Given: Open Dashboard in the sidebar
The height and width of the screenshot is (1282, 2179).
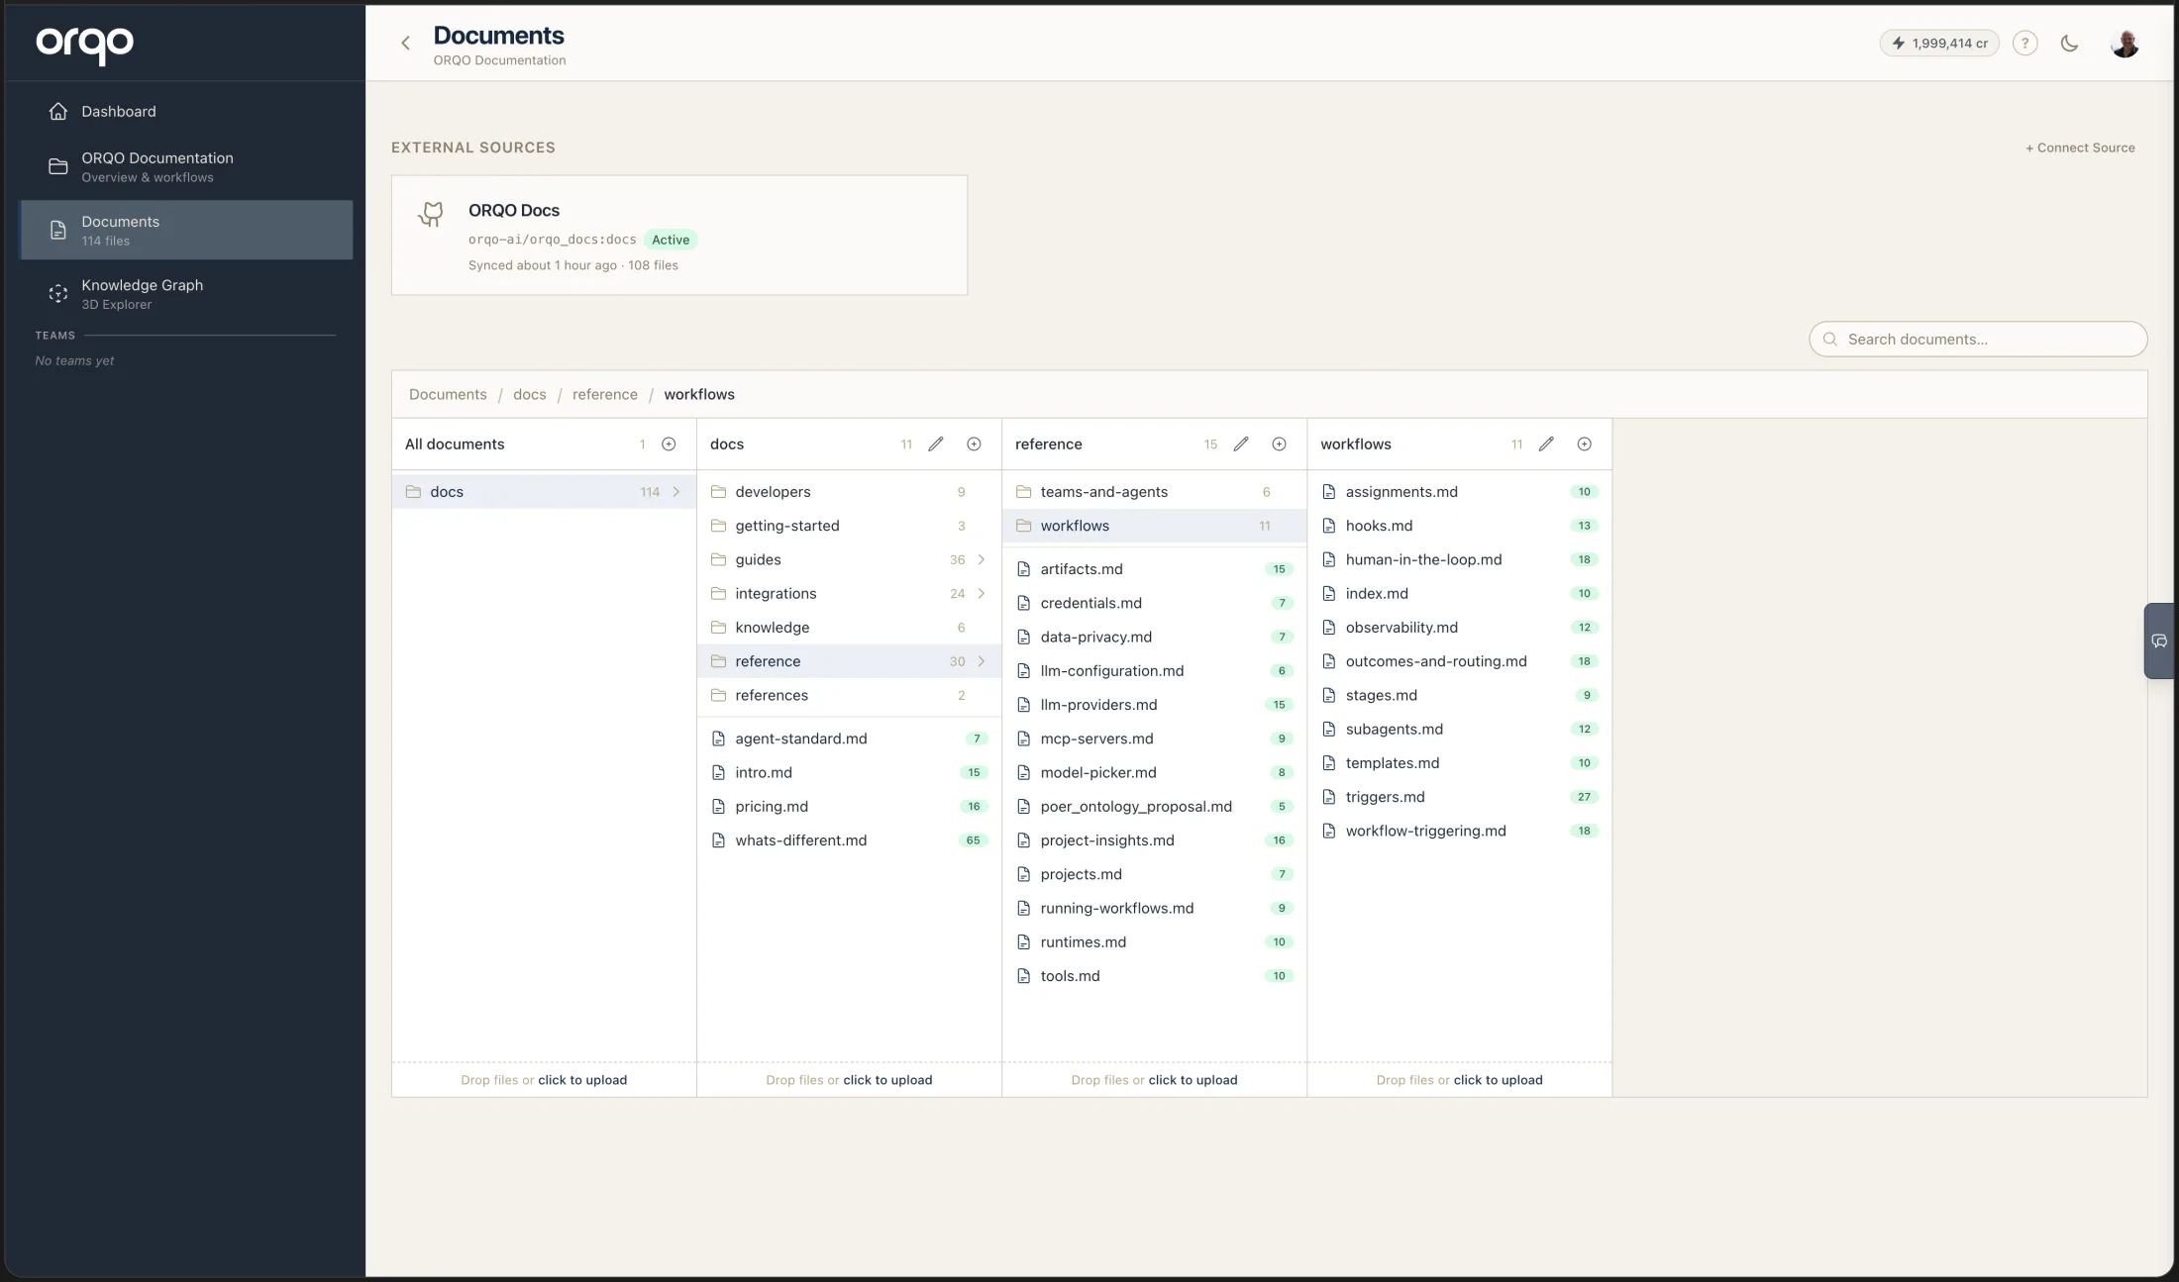Looking at the screenshot, I should (x=185, y=112).
